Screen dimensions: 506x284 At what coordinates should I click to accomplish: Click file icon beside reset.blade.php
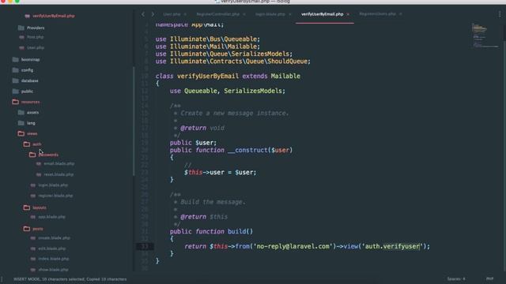coord(39,174)
